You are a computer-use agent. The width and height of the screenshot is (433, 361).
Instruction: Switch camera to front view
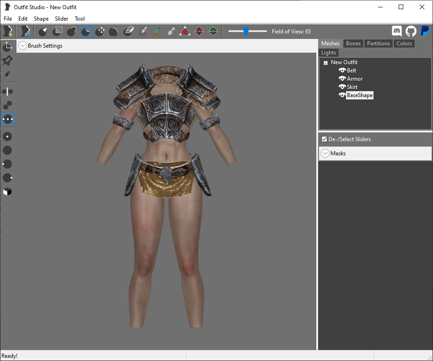7,137
